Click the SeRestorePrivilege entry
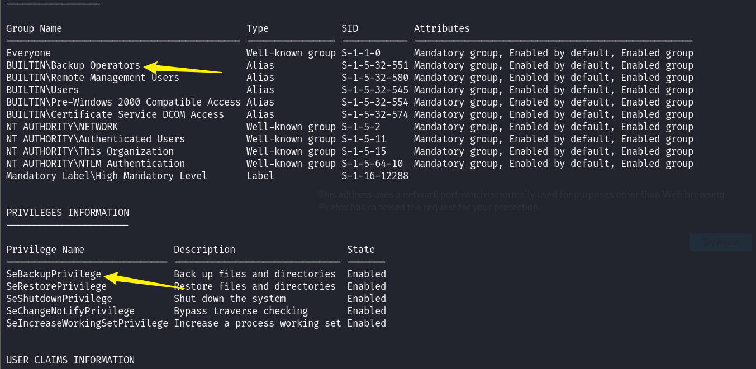Screen dimensions: 756x369 56,286
